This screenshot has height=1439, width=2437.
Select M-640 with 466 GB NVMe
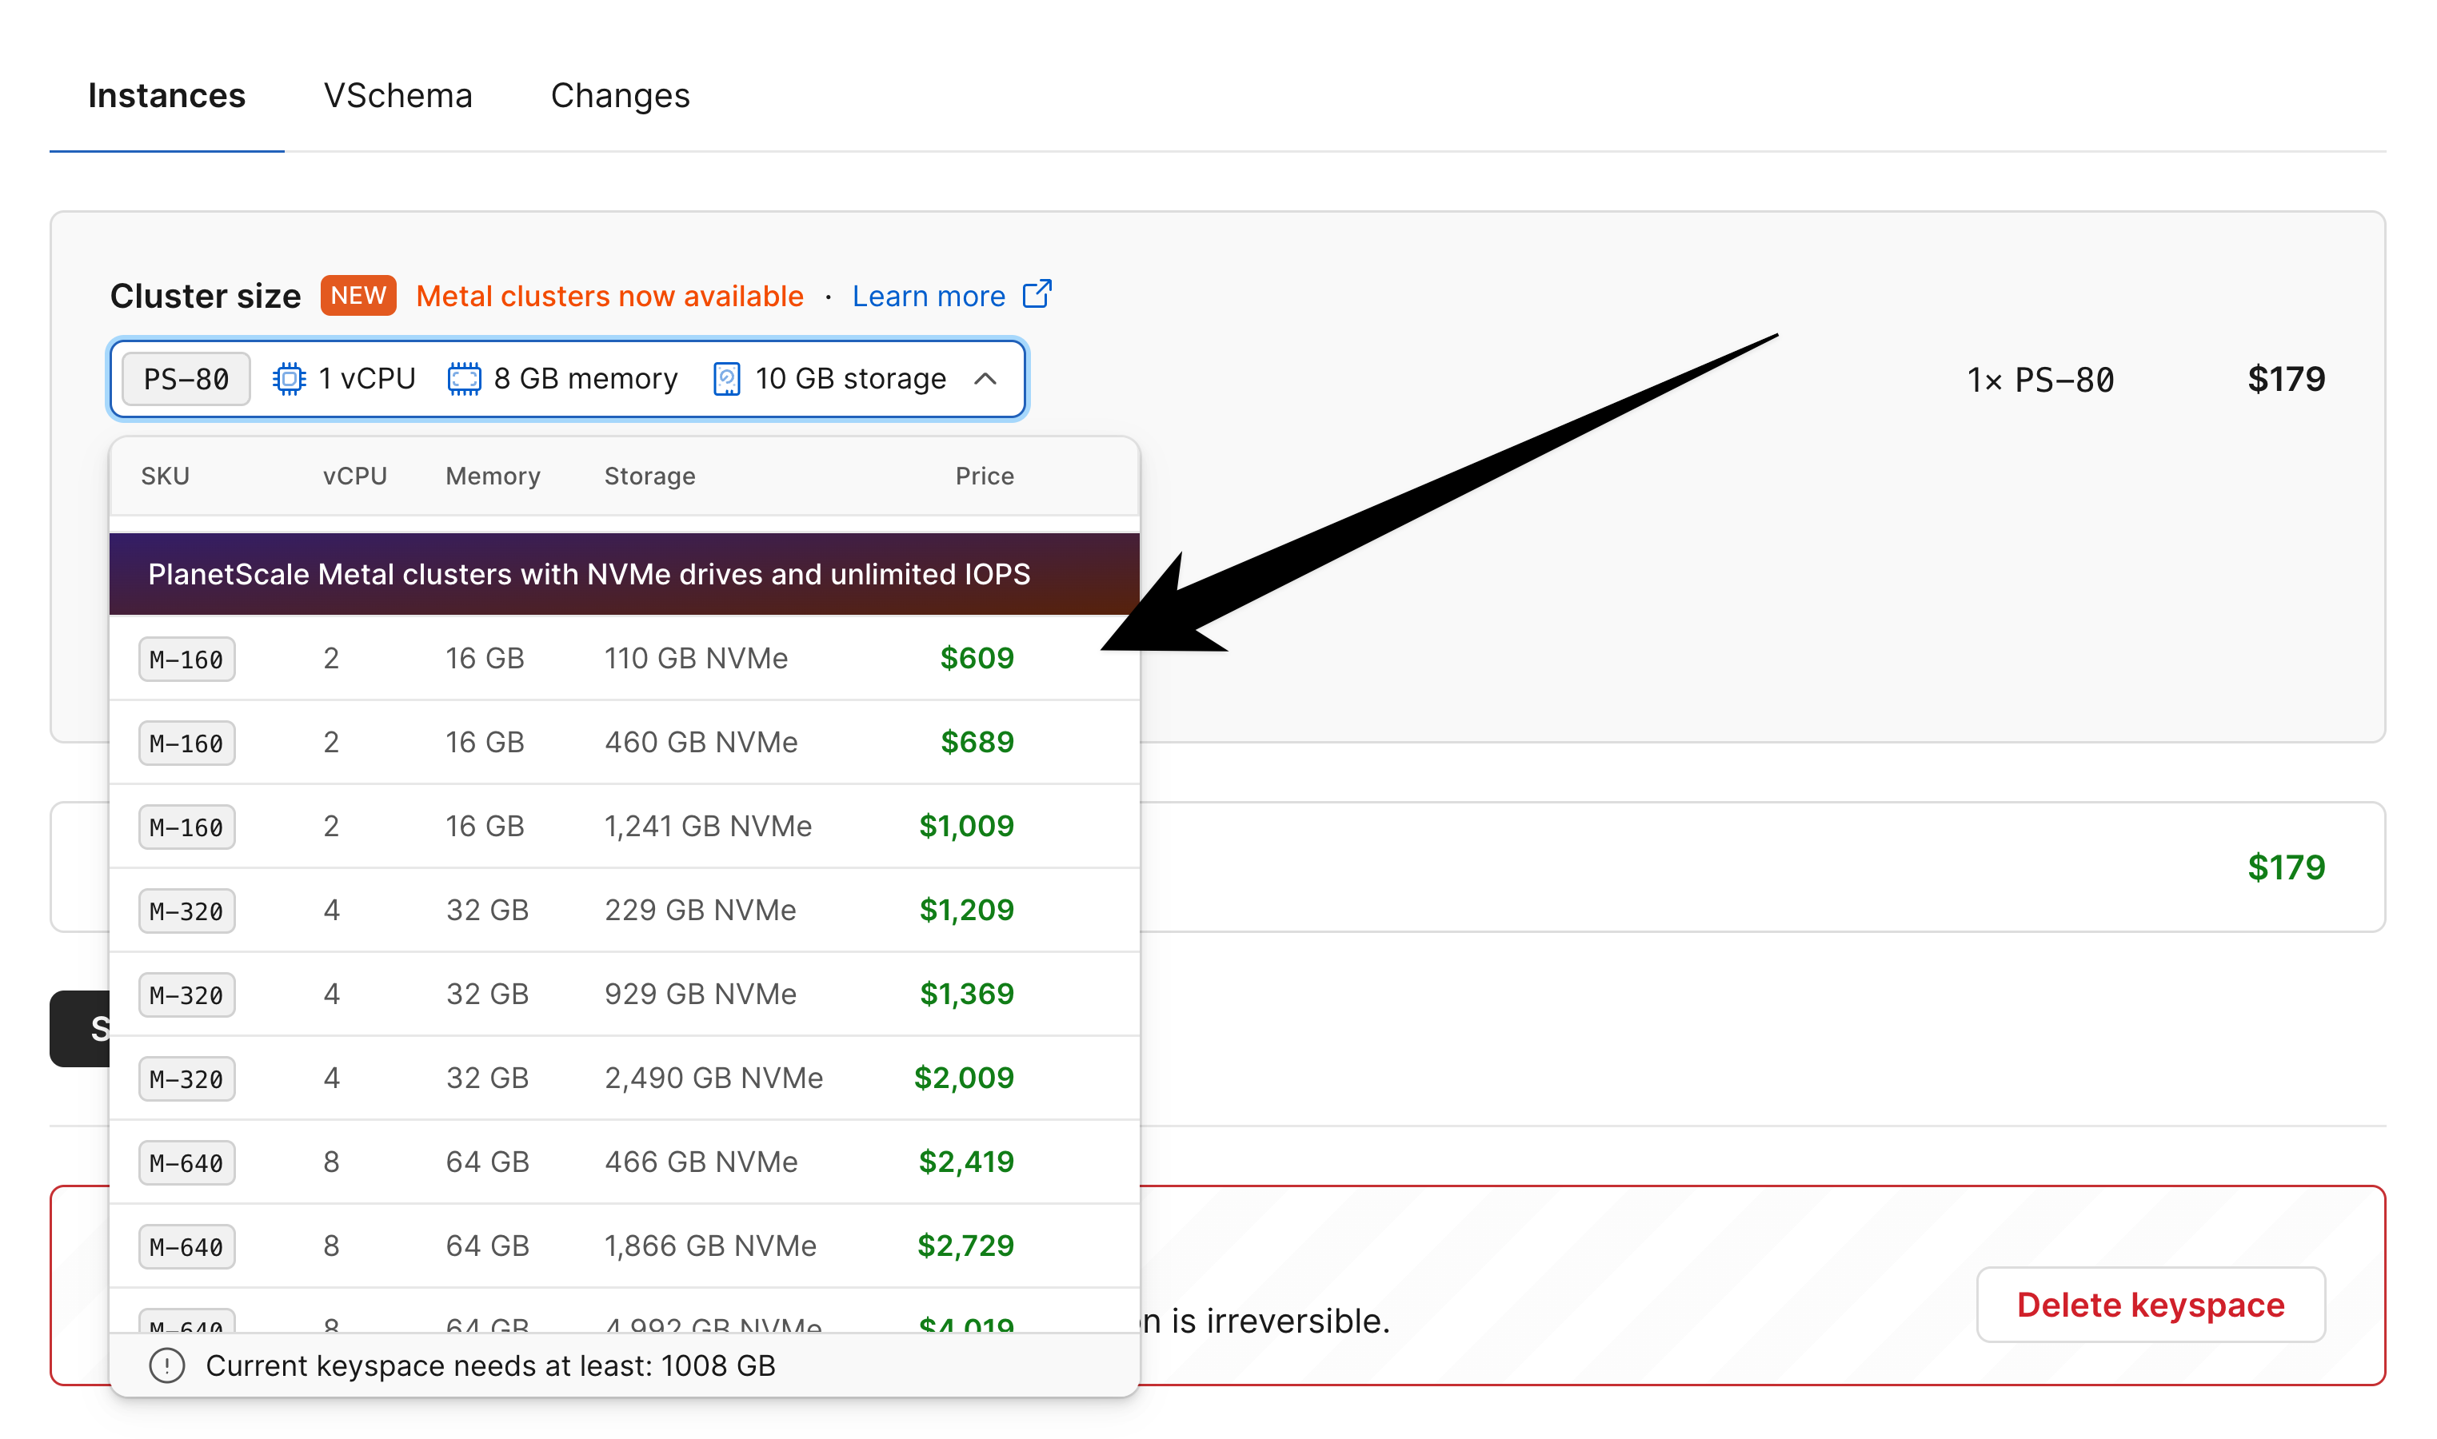[x=624, y=1162]
